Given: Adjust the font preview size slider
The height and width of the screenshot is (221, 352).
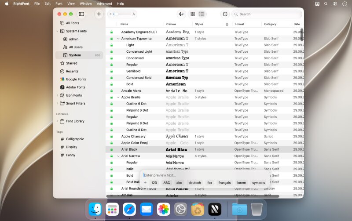Looking at the screenshot, I should click(x=122, y=14).
